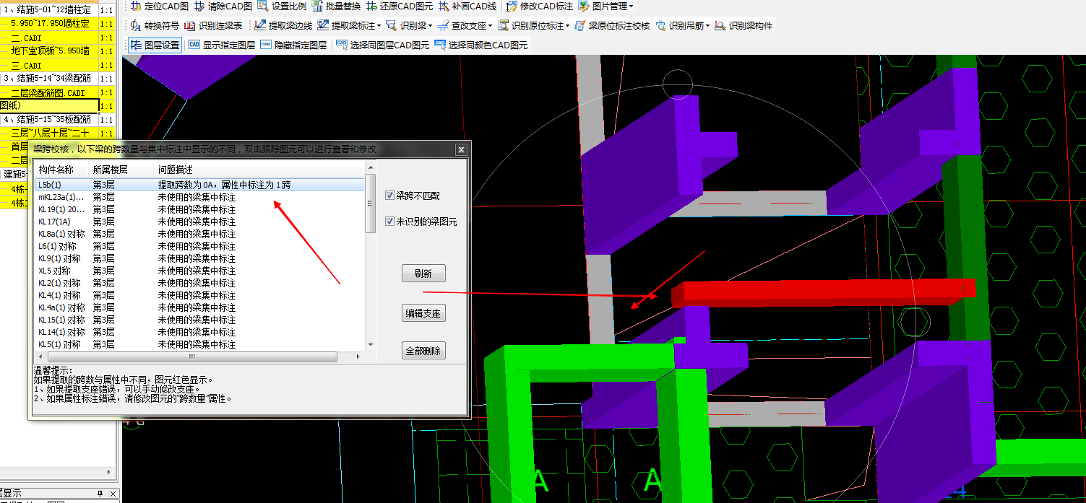
Task: Click the 问题描述 column header
Action: pyautogui.click(x=260, y=169)
